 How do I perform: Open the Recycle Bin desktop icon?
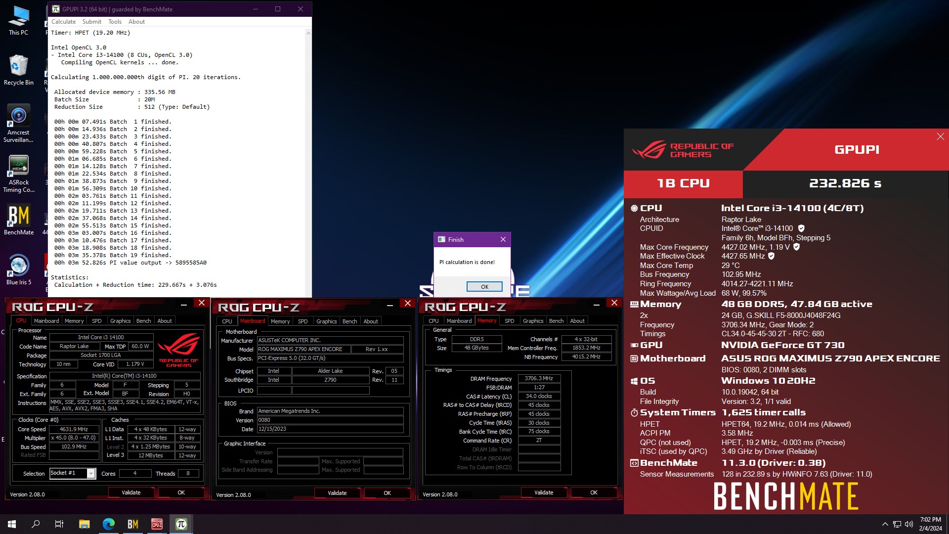(x=18, y=70)
